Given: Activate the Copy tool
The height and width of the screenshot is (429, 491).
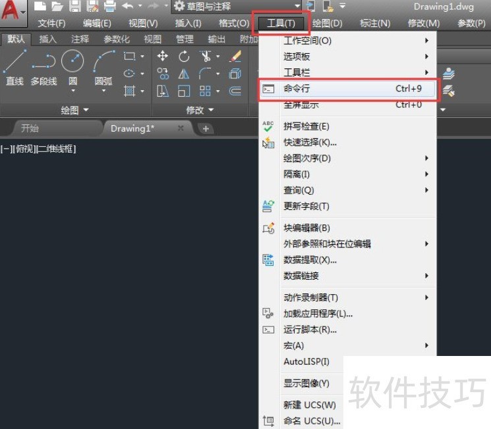Looking at the screenshot, I should pos(163,74).
